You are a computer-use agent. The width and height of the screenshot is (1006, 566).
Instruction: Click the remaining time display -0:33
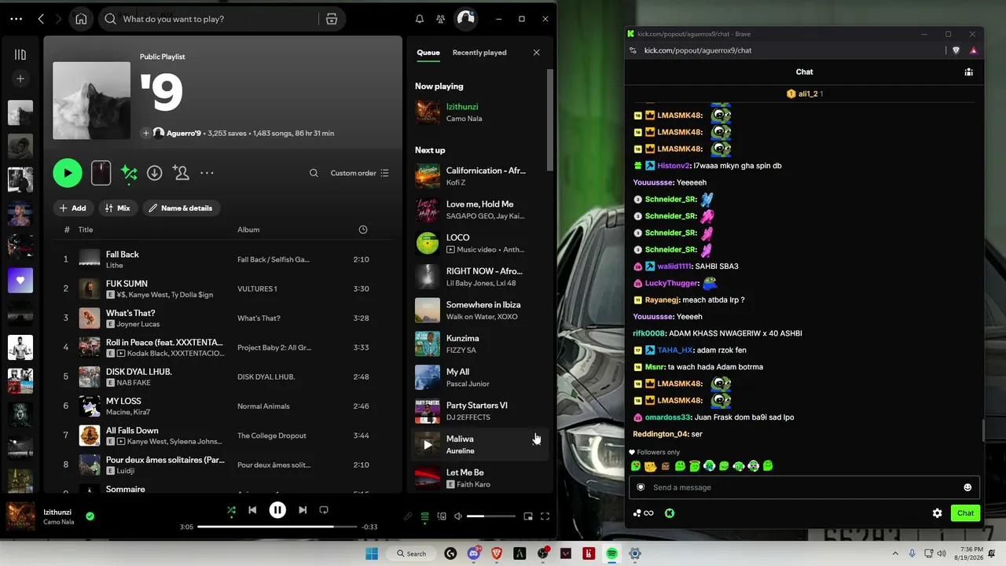click(369, 527)
